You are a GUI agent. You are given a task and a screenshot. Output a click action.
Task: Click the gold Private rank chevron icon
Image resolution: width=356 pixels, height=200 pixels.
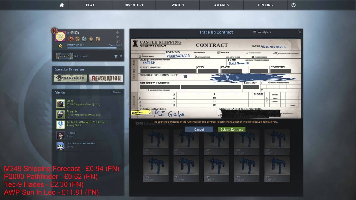(x=60, y=46)
